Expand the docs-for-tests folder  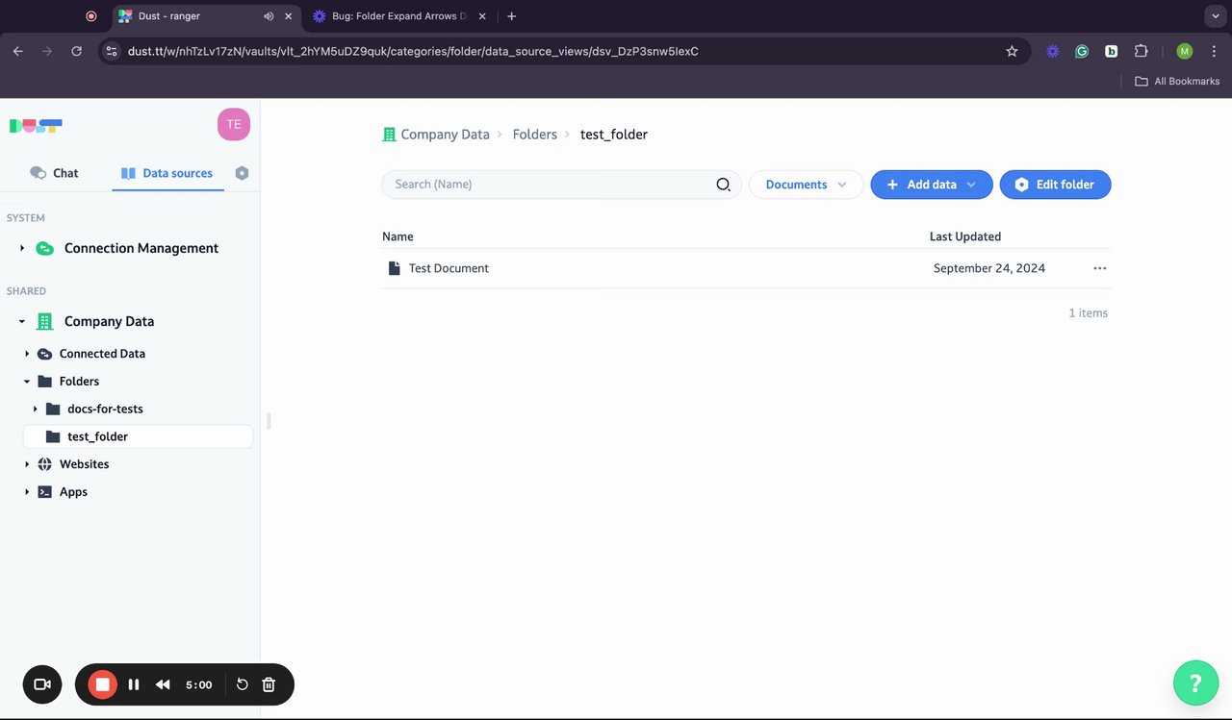tap(36, 409)
